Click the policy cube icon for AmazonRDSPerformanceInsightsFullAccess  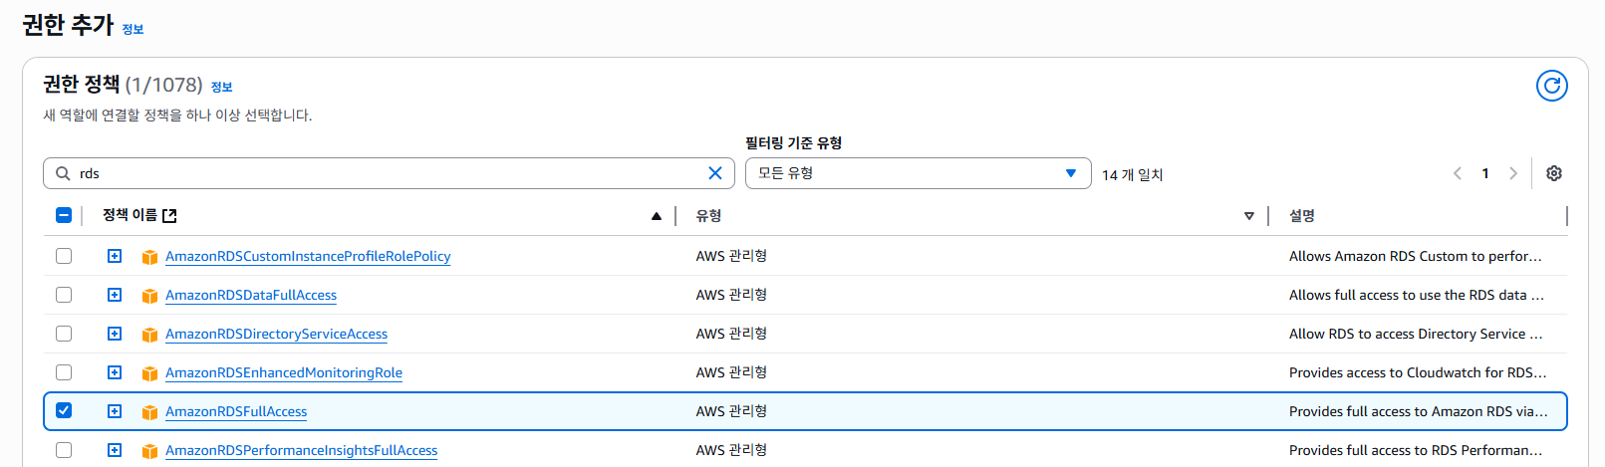coord(149,451)
